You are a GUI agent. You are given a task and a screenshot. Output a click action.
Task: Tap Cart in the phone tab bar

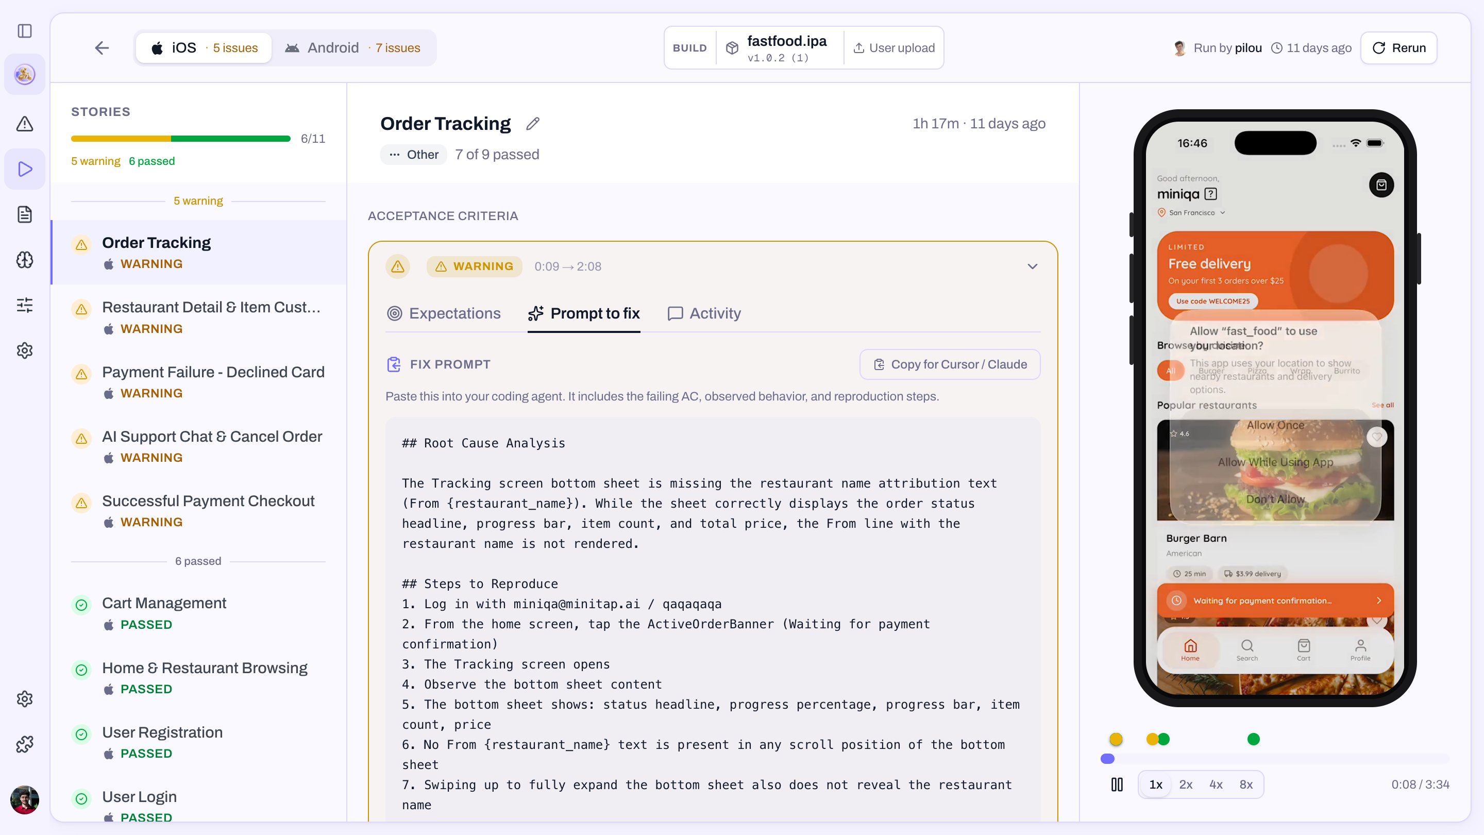[x=1304, y=650]
